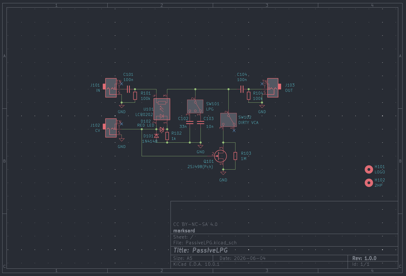Select the J102 CV jack symbol

[111, 128]
